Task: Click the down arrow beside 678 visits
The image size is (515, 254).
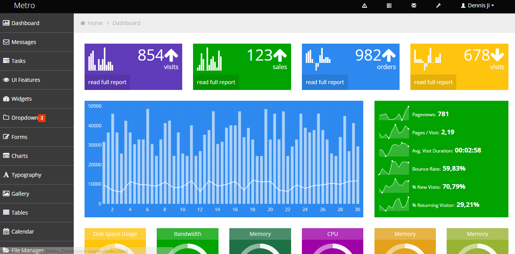Action: [497, 55]
